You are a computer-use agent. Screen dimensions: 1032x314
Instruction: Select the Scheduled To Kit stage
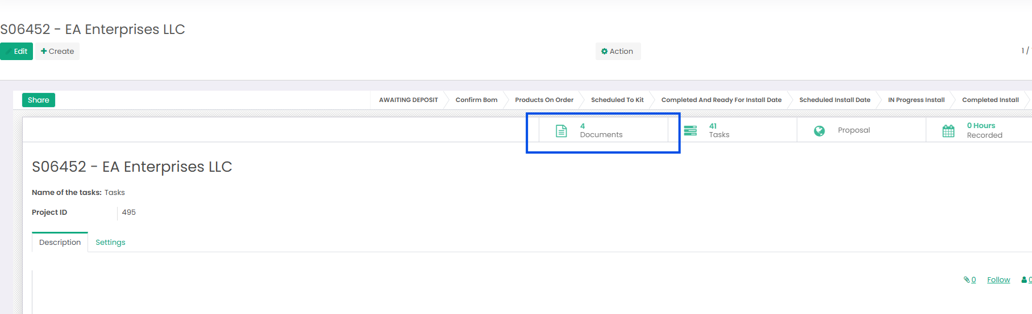(617, 100)
